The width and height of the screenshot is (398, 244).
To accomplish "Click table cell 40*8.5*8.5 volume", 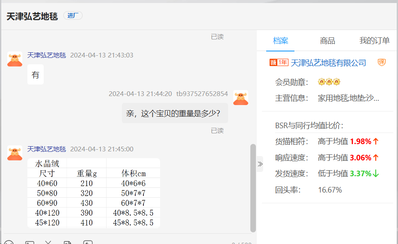I will pyautogui.click(x=133, y=213).
